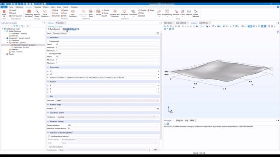Click the Chamfer tool
This screenshot has height=157, width=280.
click(142, 10)
